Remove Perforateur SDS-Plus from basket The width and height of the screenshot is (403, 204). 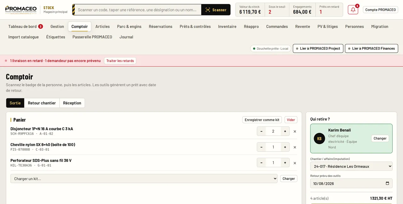(295, 163)
